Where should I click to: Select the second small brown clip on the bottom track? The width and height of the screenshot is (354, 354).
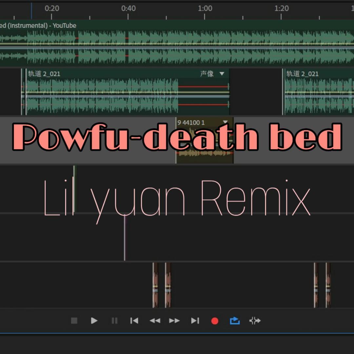tap(168, 285)
